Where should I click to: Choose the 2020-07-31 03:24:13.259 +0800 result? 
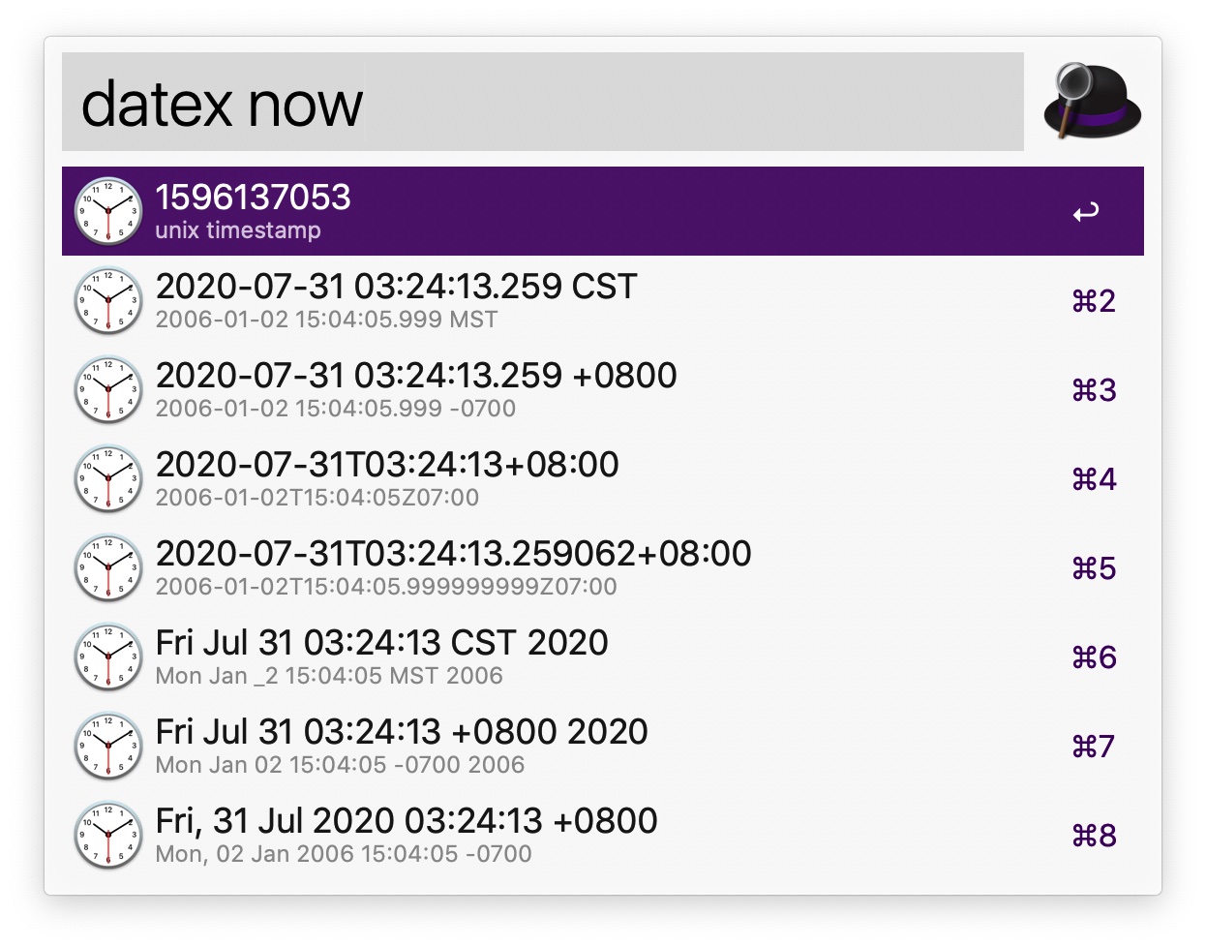[x=602, y=389]
